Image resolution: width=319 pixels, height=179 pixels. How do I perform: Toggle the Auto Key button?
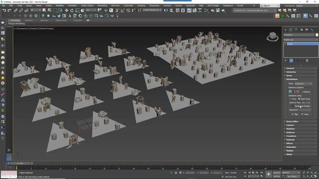point(277,173)
